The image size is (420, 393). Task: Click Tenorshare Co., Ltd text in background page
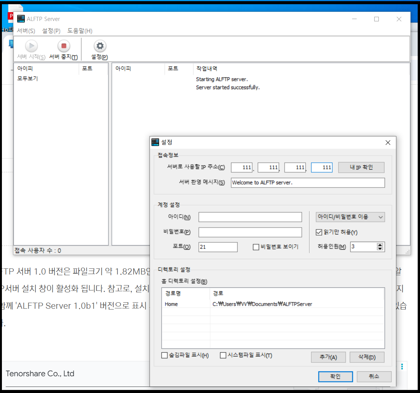40,374
